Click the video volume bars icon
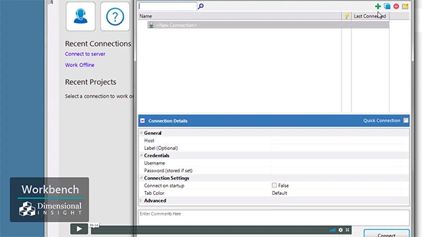The height and width of the screenshot is (237, 422). click(x=332, y=230)
